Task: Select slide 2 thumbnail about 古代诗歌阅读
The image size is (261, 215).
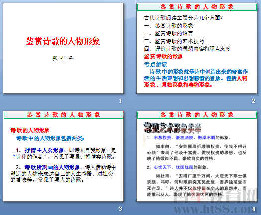Action: pos(197,48)
